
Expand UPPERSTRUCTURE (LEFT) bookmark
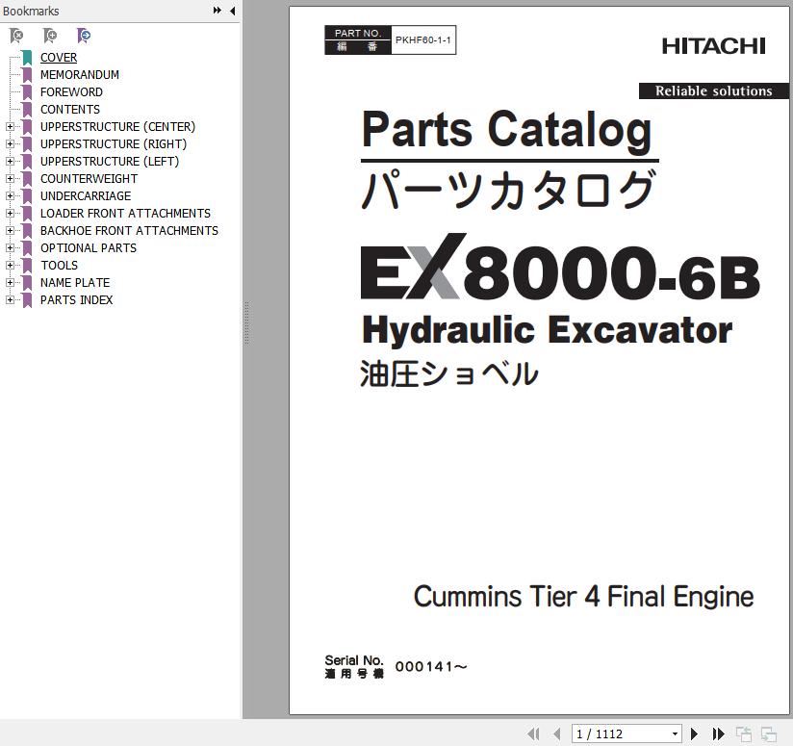(x=10, y=161)
